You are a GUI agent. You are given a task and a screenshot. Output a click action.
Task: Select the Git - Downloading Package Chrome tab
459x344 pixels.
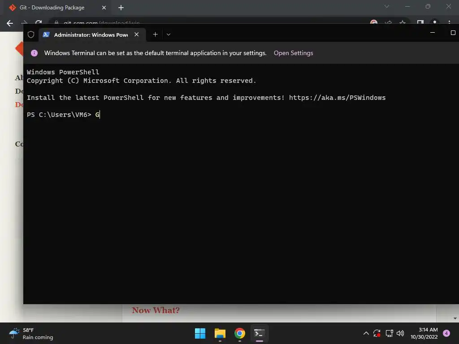pos(56,8)
